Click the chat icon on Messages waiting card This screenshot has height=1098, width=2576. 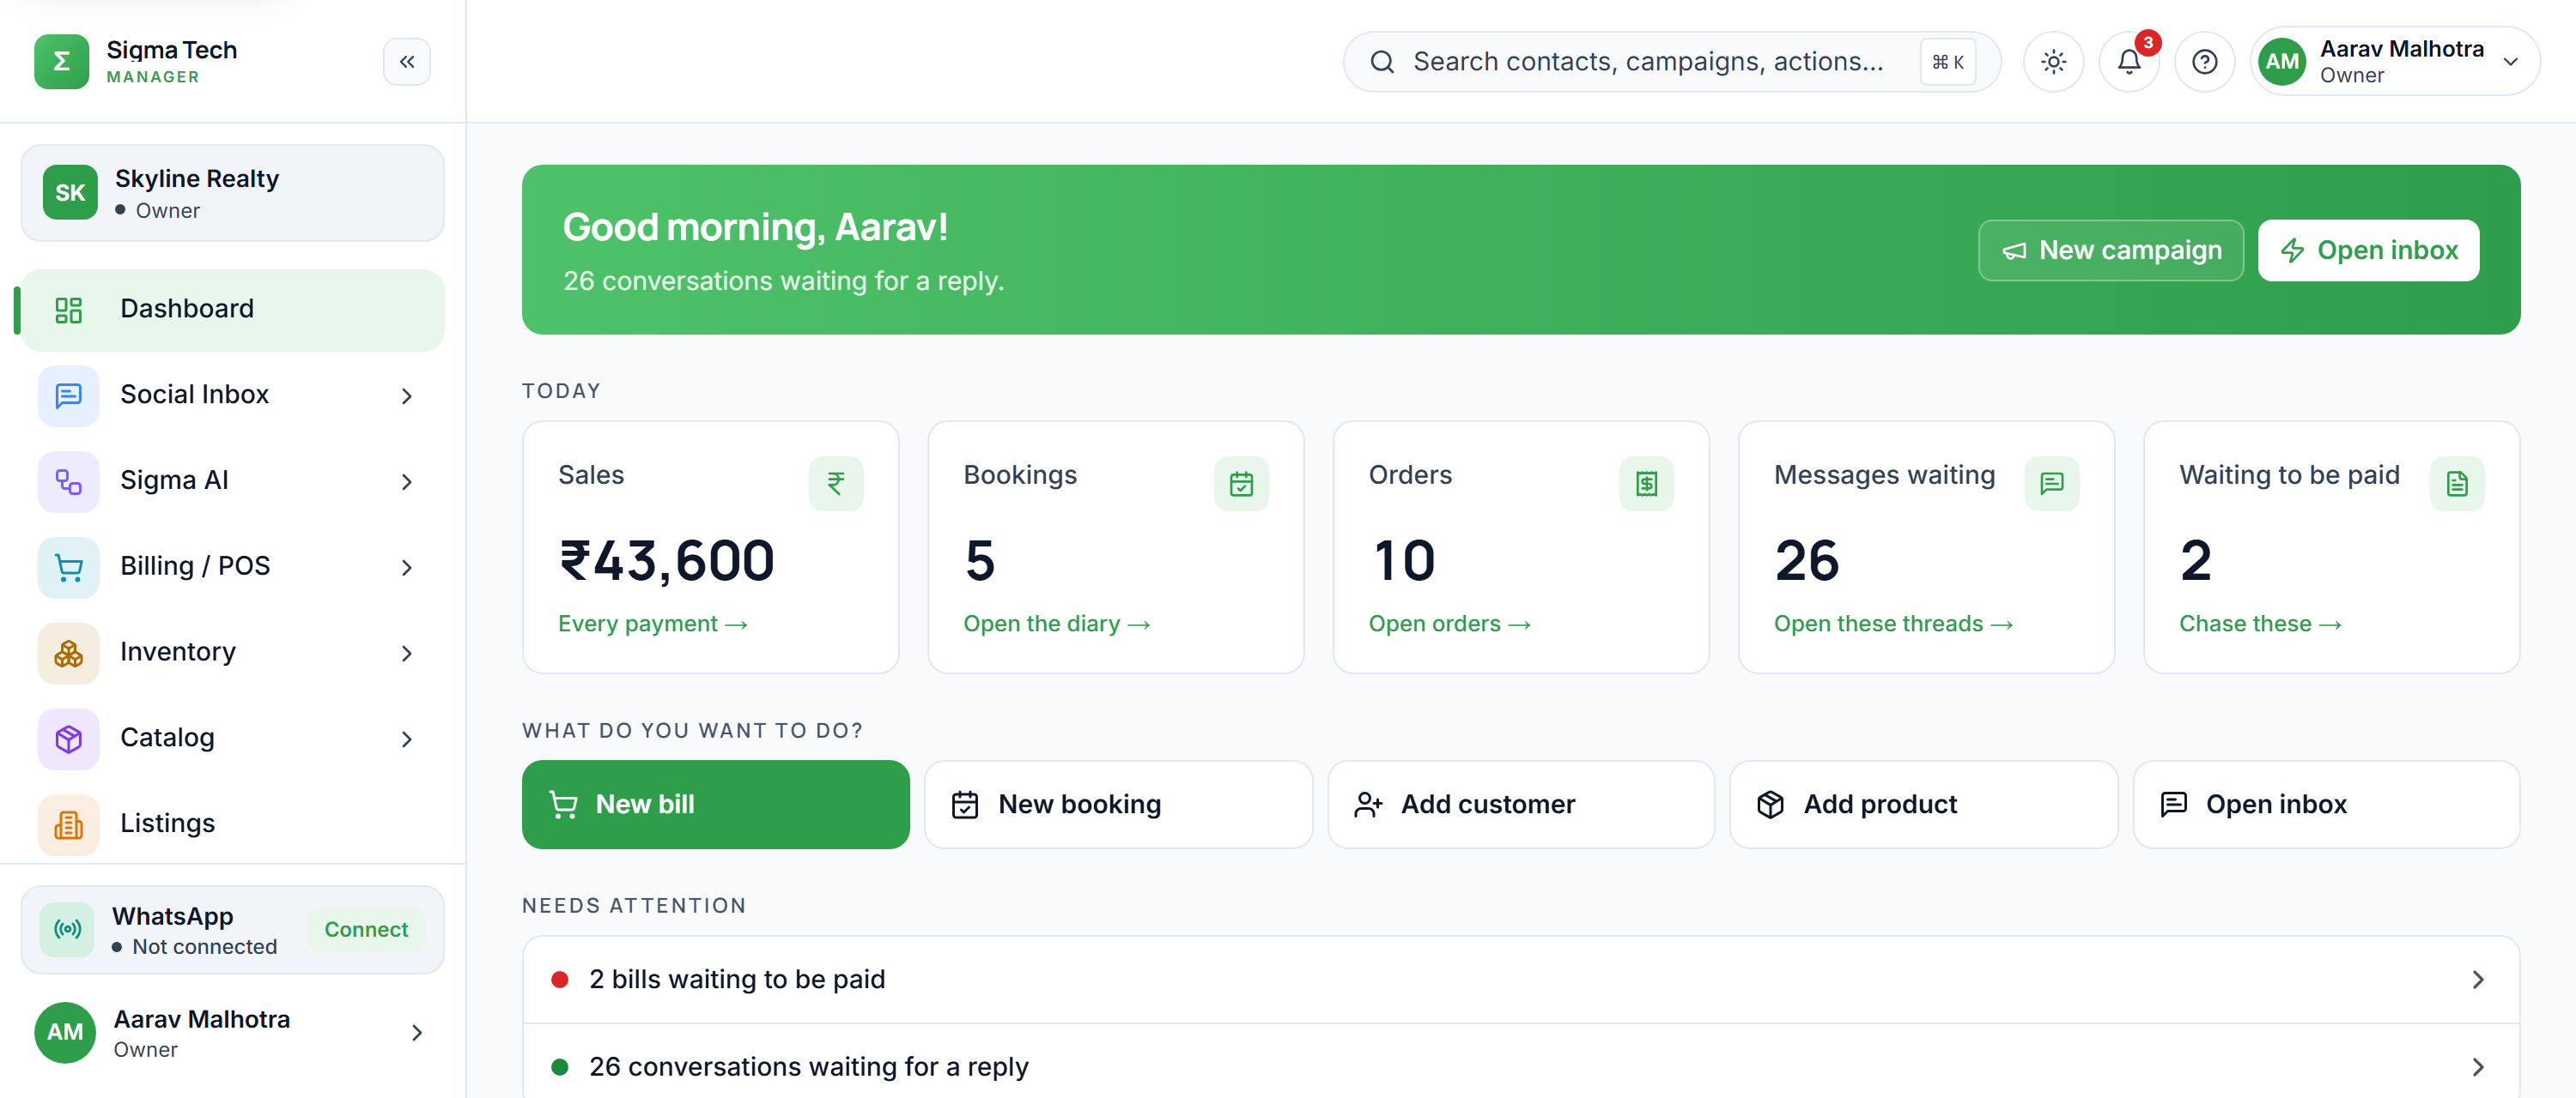(2052, 484)
